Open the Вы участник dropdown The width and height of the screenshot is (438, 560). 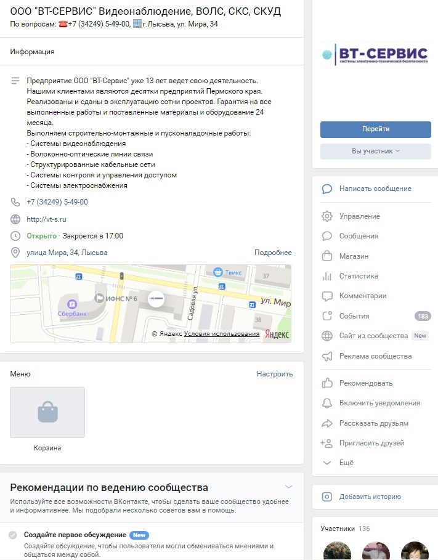pos(376,151)
